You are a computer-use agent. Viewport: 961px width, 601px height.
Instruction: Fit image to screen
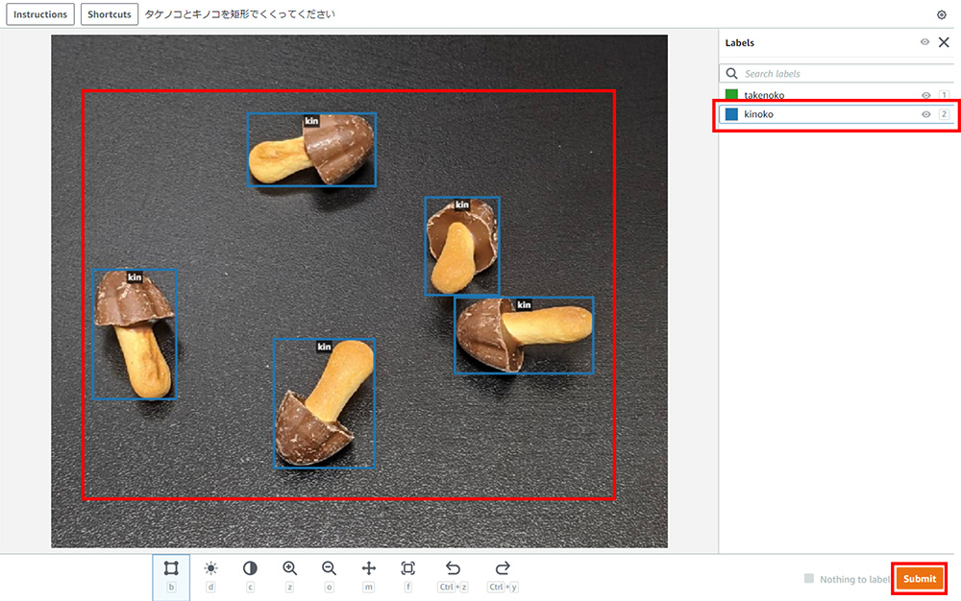[407, 568]
